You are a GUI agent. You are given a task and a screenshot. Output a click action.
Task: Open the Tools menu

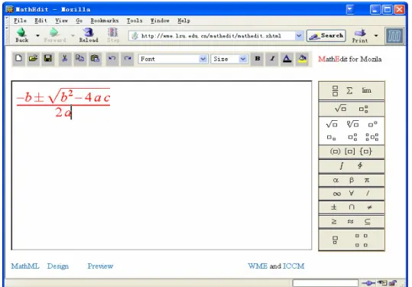135,21
